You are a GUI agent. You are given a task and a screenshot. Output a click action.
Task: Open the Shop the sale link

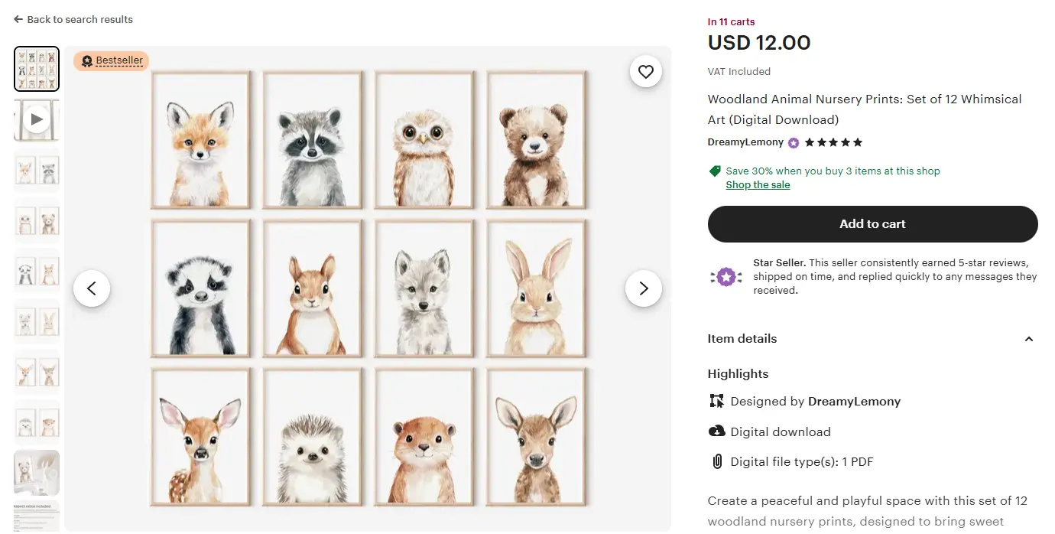758,185
